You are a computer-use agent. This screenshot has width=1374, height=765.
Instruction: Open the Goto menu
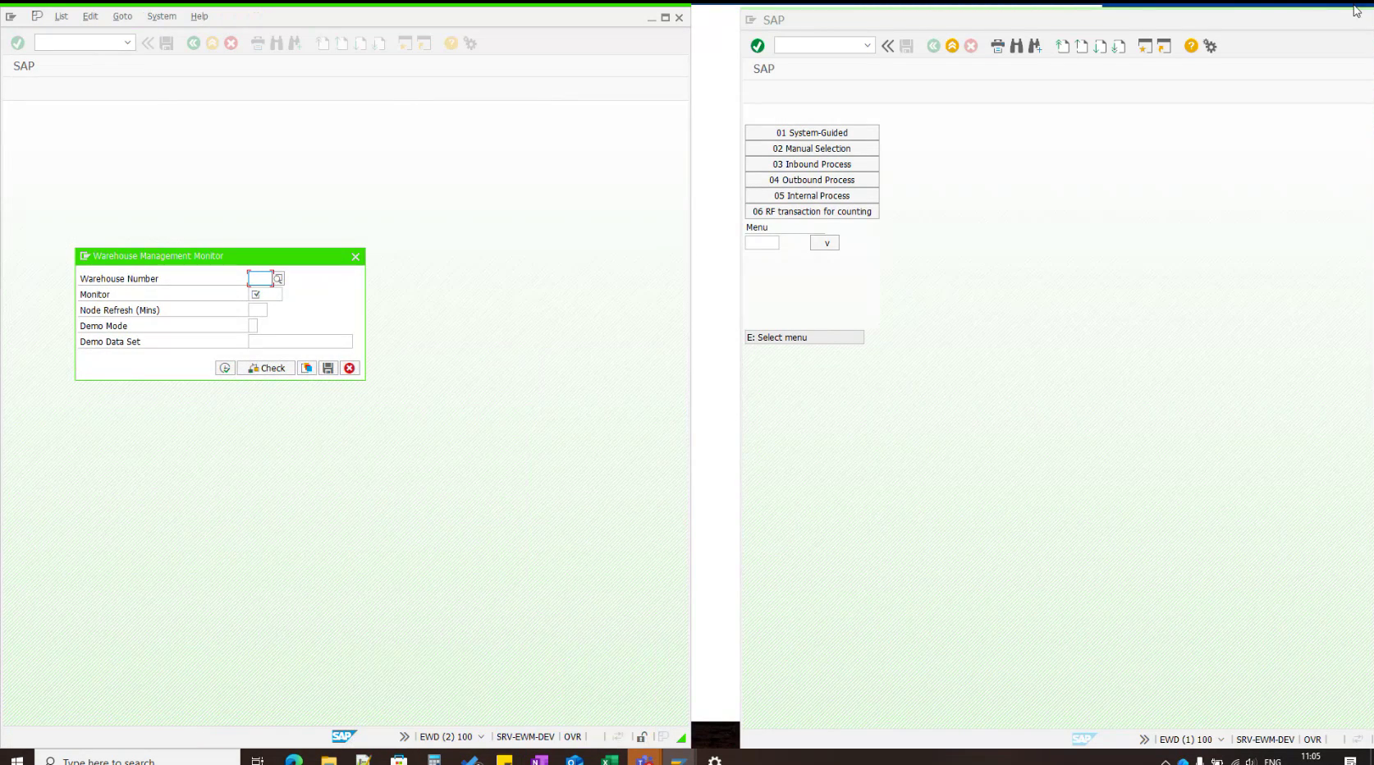pyautogui.click(x=122, y=16)
